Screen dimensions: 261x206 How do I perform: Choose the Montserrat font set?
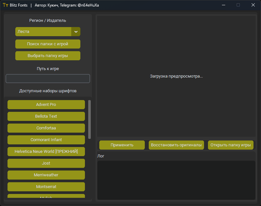tap(46, 187)
